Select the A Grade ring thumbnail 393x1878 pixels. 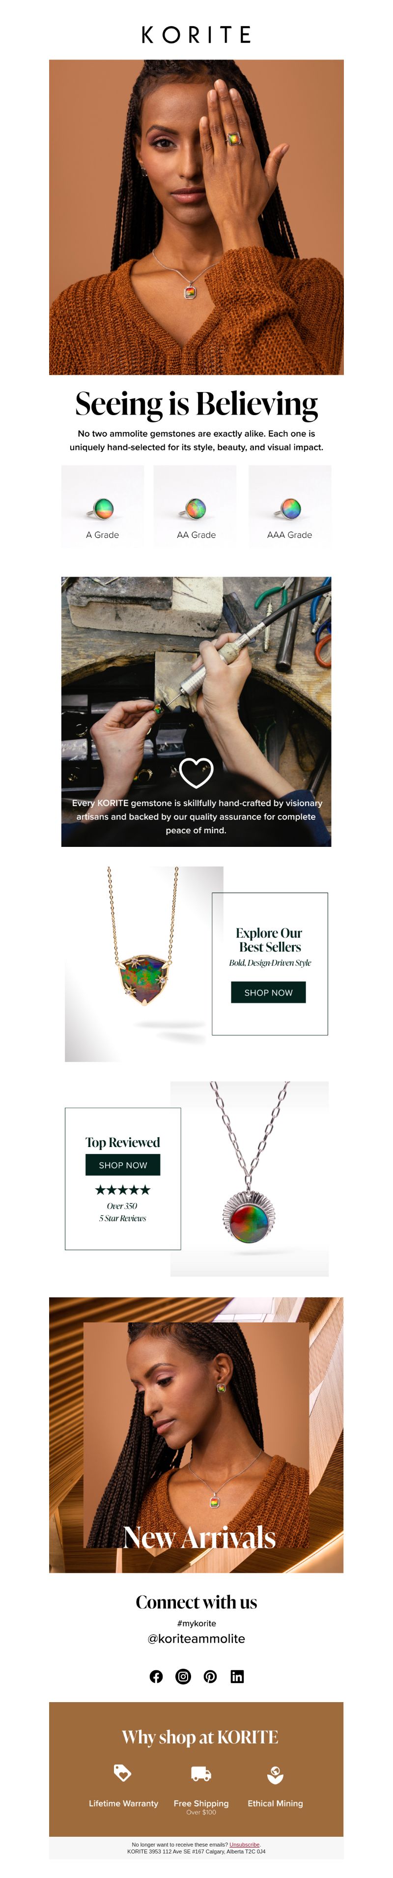click(103, 506)
